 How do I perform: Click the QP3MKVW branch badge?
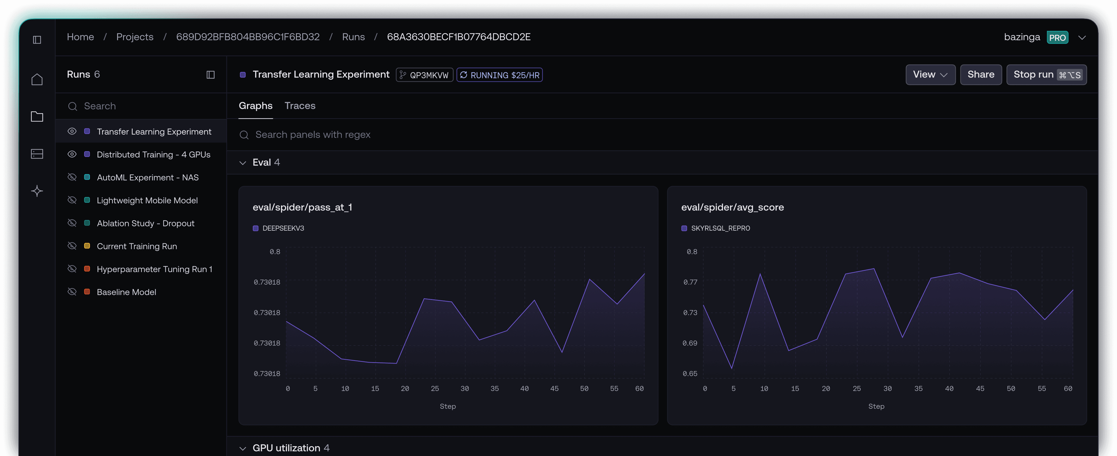pos(424,75)
